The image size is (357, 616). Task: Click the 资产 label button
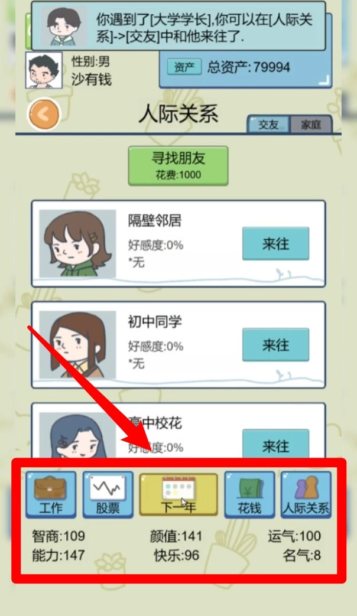(x=184, y=67)
